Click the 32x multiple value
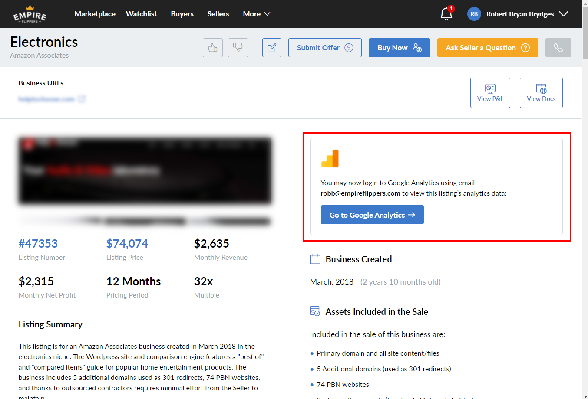The image size is (588, 399). 204,281
